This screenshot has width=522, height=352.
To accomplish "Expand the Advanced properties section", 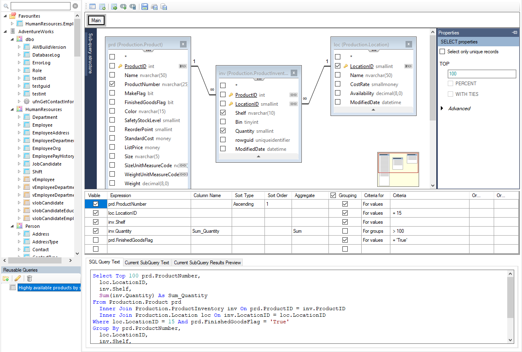I will coord(442,109).
